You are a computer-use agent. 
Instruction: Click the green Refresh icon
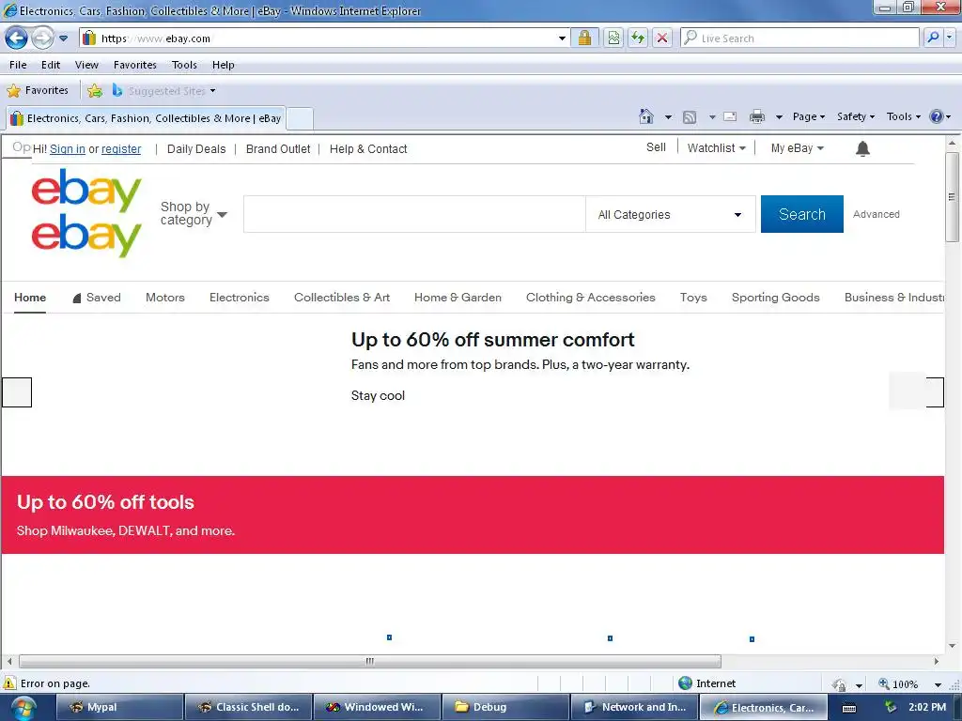point(638,38)
